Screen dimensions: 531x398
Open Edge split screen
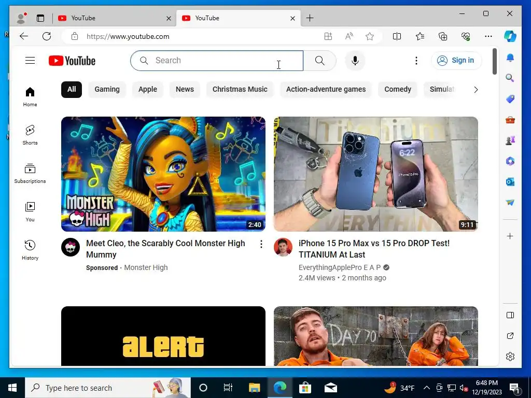point(397,36)
